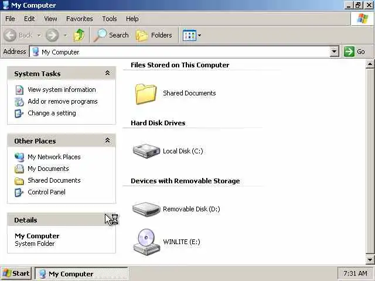Select the WINLITE (E:) CD drive icon

pyautogui.click(x=146, y=242)
